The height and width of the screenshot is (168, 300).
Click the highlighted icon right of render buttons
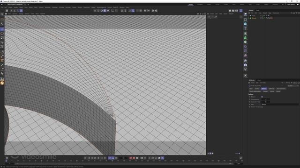pos(241,11)
